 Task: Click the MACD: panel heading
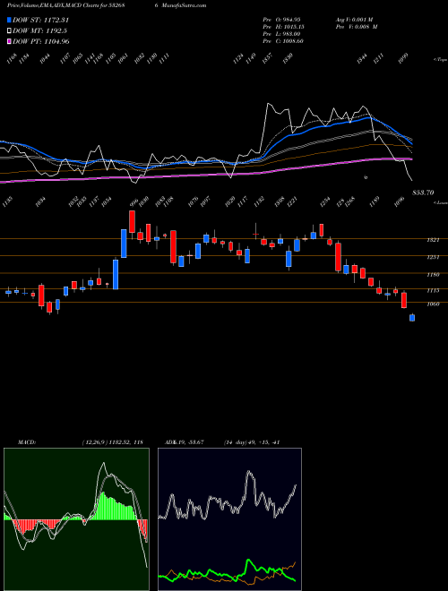[26, 442]
